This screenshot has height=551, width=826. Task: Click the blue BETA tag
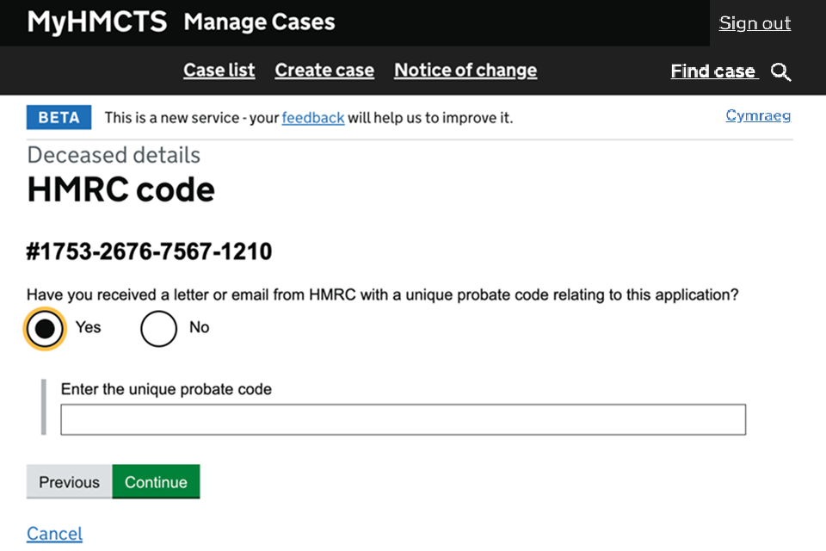pos(59,118)
